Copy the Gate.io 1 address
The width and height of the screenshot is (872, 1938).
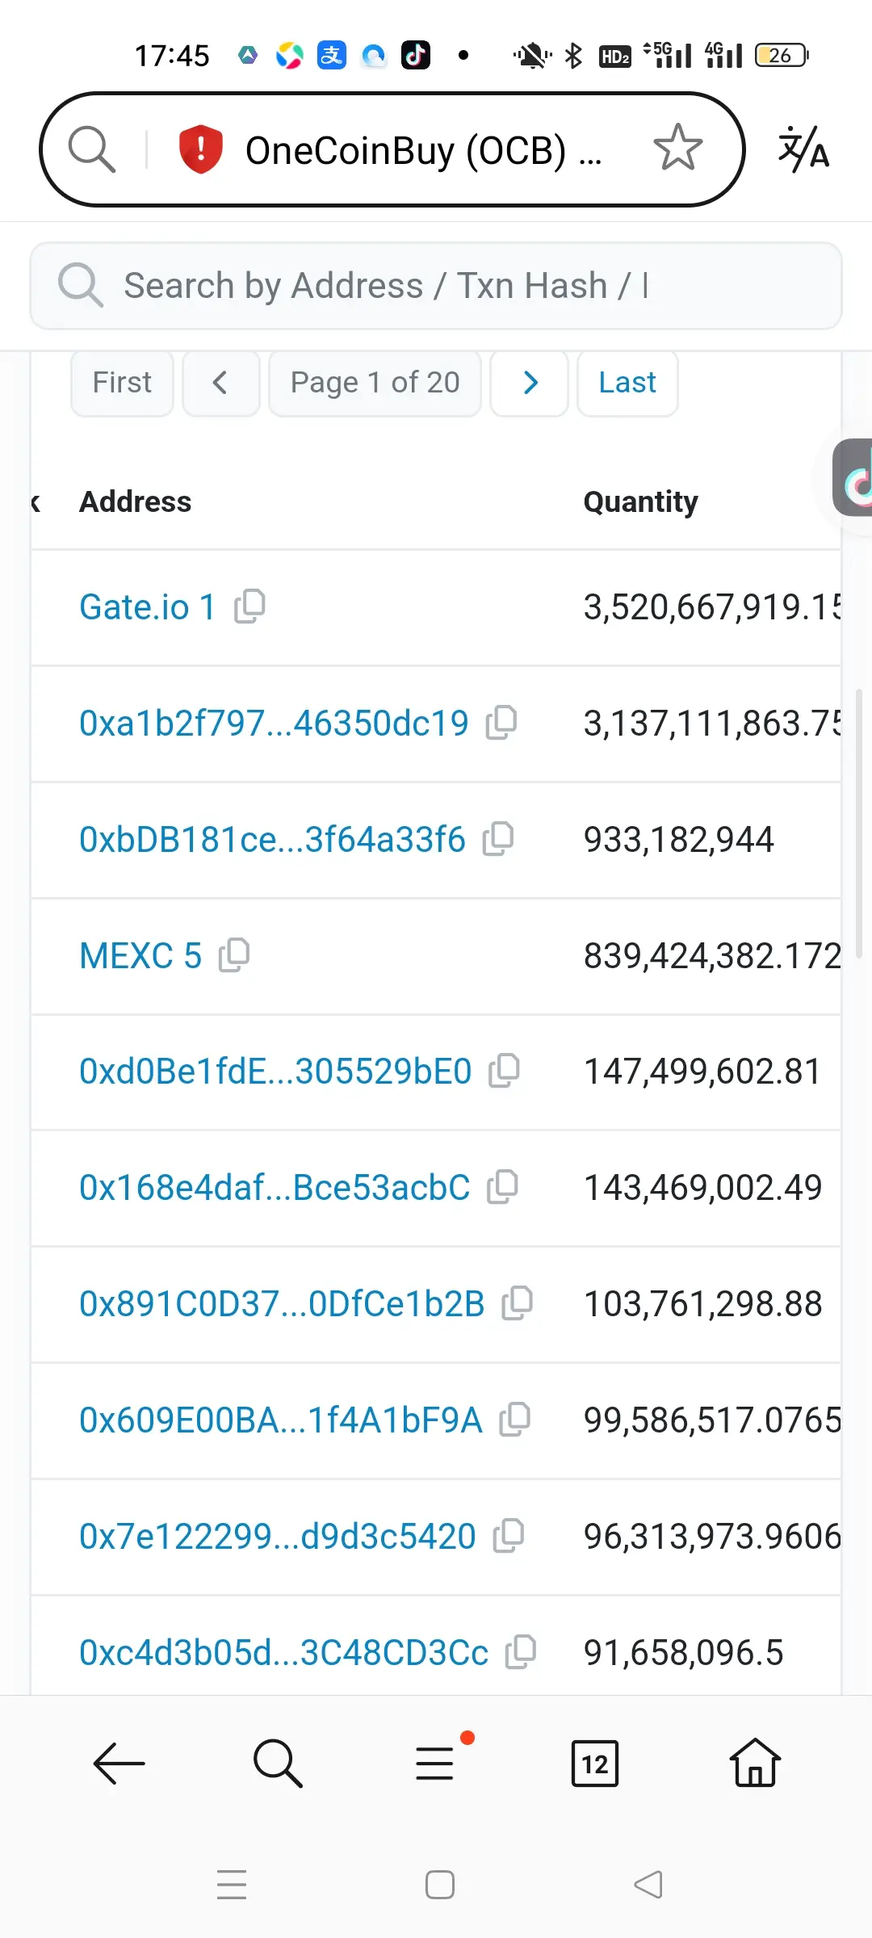pos(249,606)
